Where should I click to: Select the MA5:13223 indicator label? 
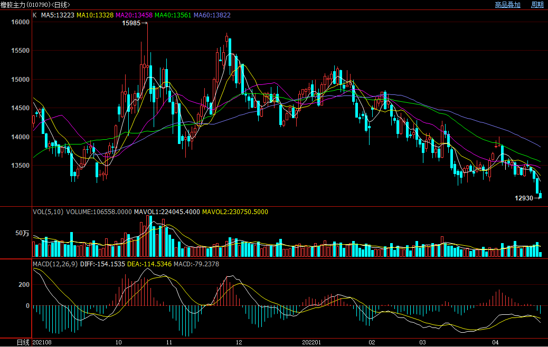click(57, 15)
